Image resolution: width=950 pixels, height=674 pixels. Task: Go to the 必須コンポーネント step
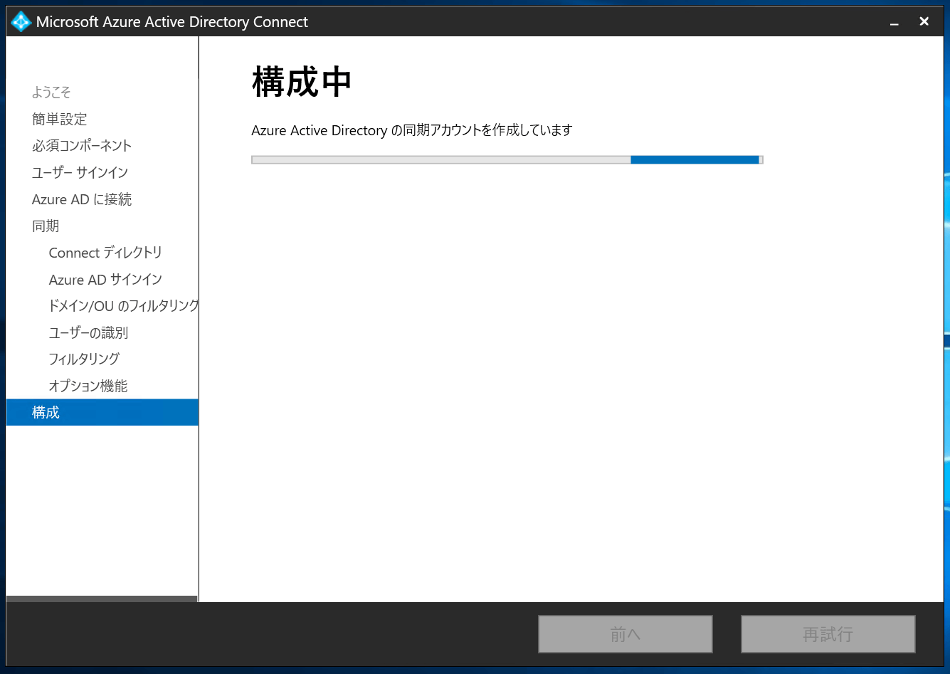[82, 146]
